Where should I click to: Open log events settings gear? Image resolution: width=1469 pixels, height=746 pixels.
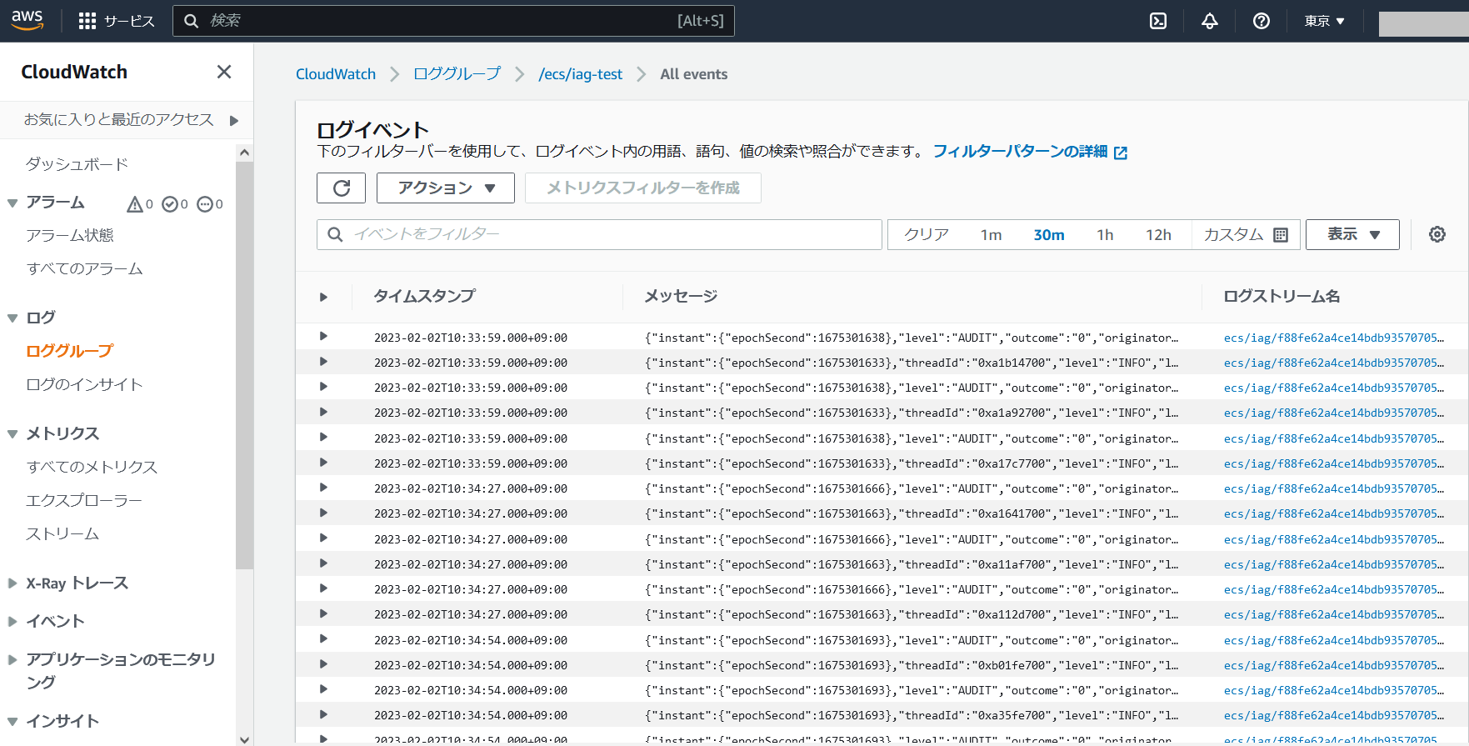point(1437,234)
